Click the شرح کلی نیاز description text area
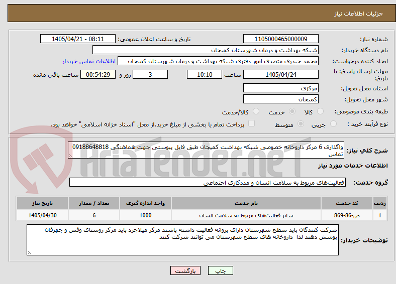 206,150
